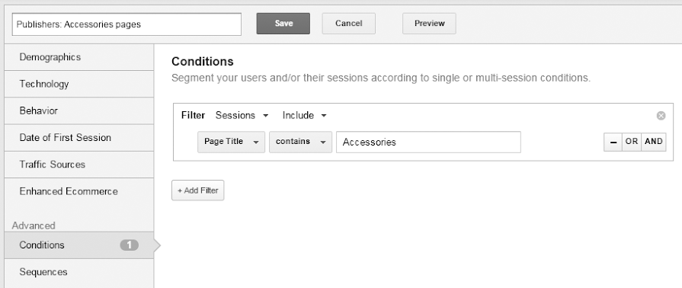Add an AND condition

pos(654,142)
